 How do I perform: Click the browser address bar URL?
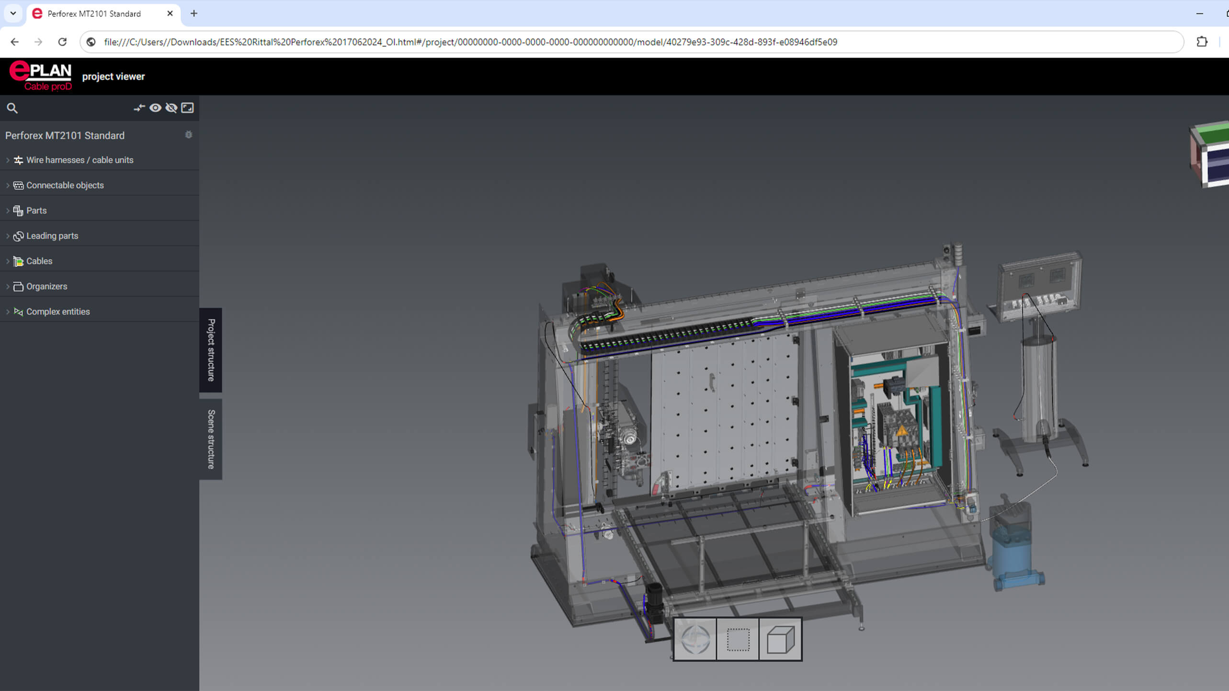click(470, 42)
